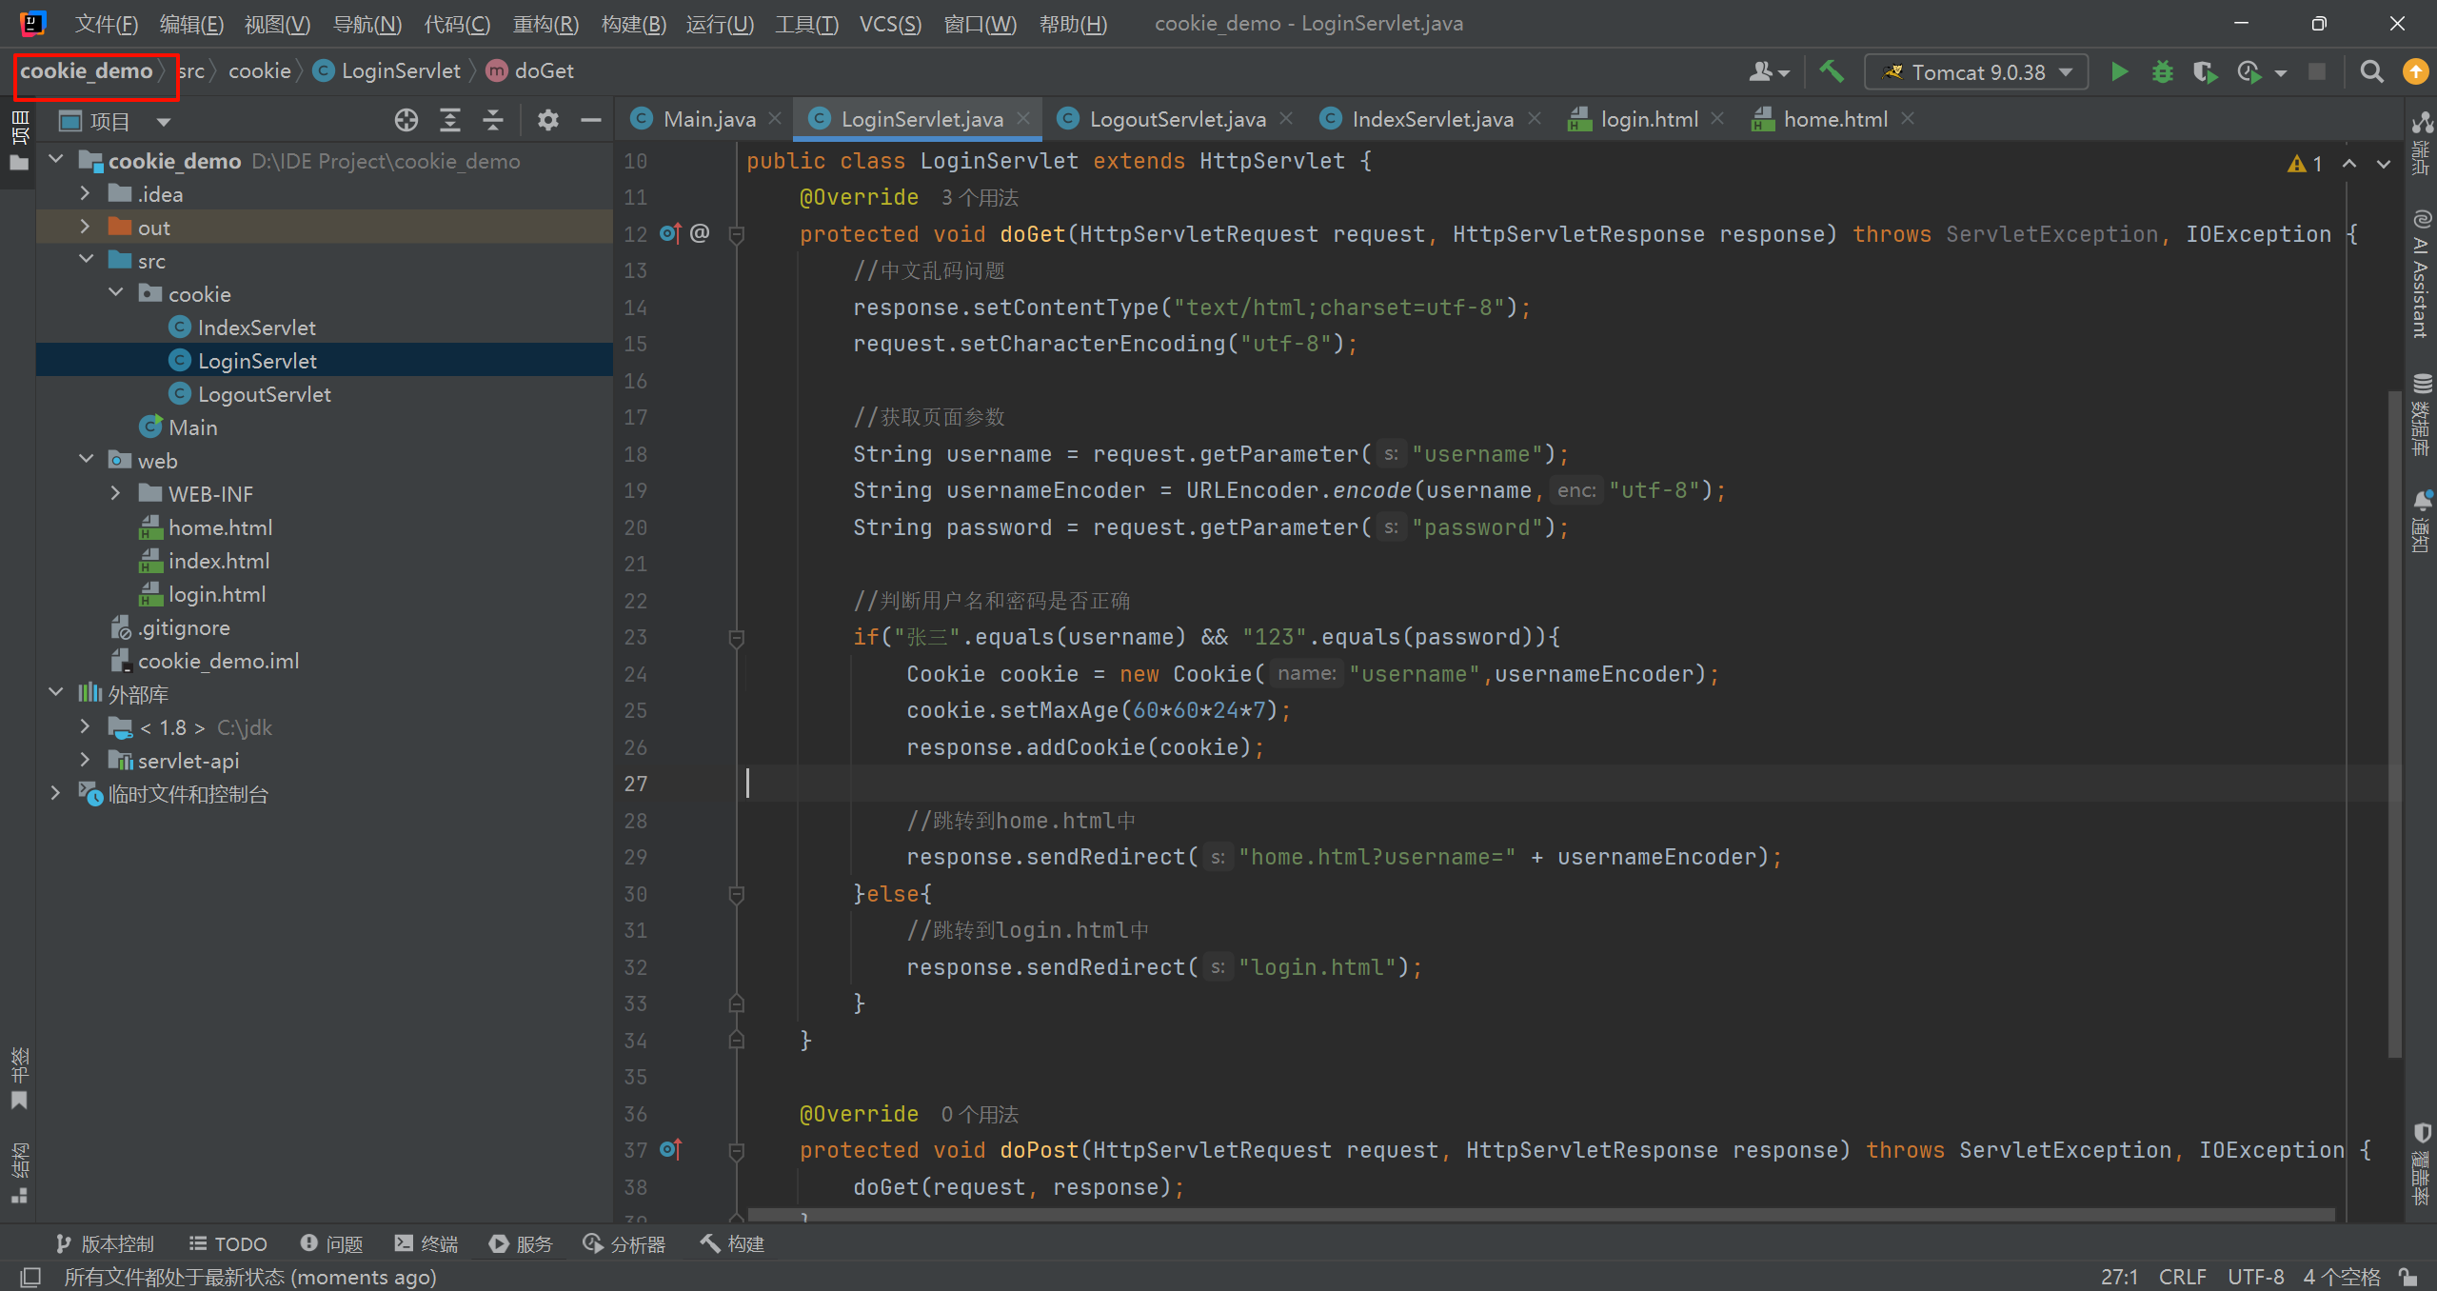The image size is (2437, 1291).
Task: Toggle fold marker on line 23
Action: [736, 638]
